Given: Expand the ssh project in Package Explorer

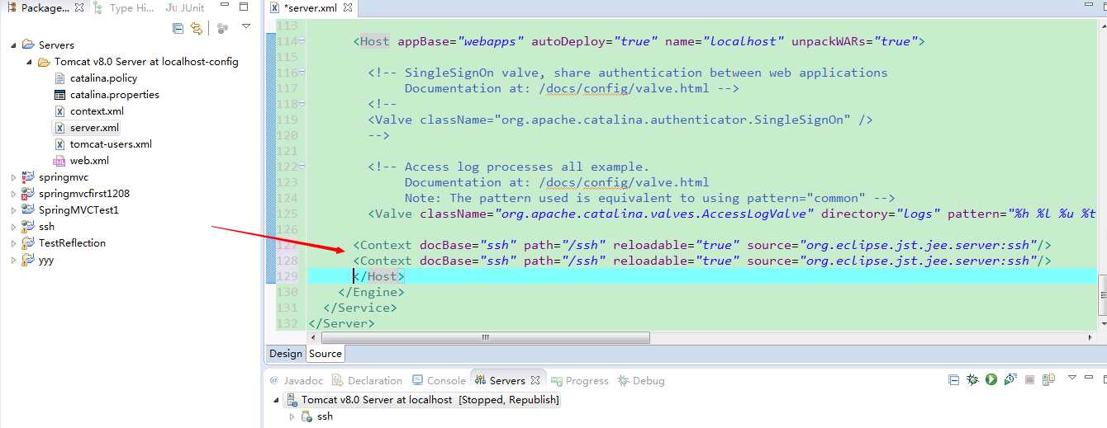Looking at the screenshot, I should [13, 227].
